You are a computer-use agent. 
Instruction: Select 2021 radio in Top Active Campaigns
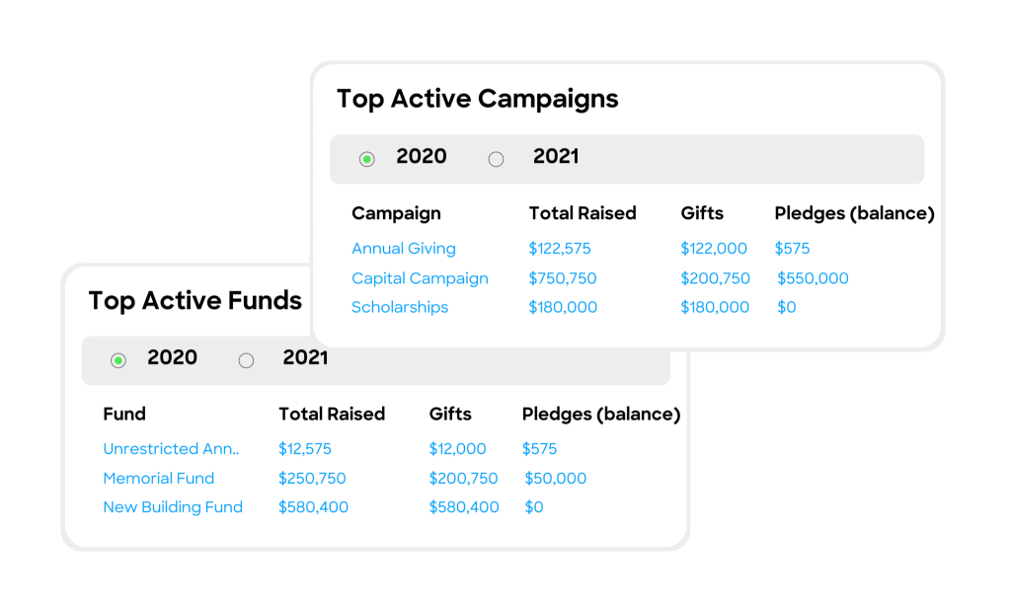click(496, 159)
